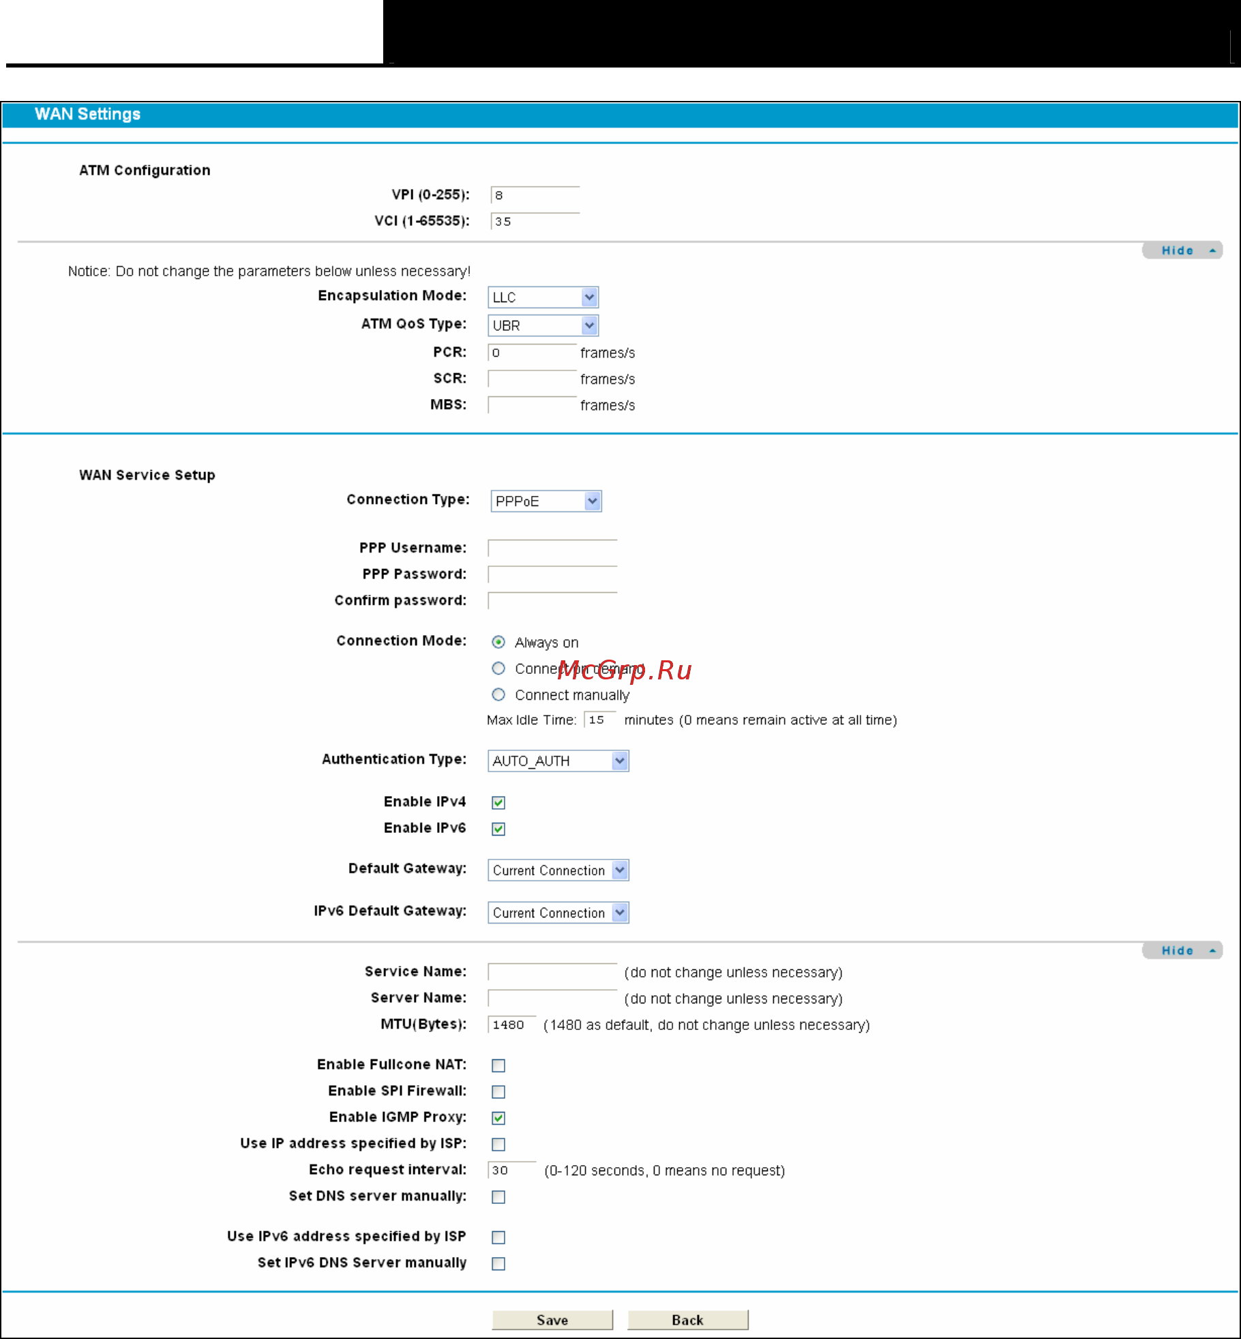Image resolution: width=1241 pixels, height=1339 pixels.
Task: Open the IPv6 Default Gateway dropdown
Action: coord(558,913)
